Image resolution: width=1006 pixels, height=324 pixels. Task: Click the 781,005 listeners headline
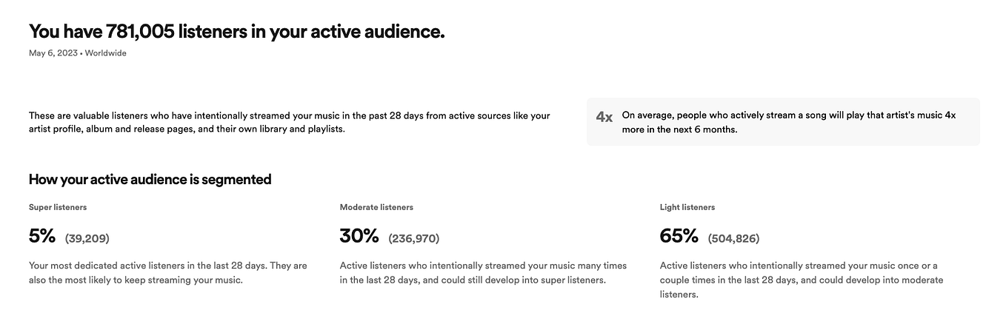[236, 31]
